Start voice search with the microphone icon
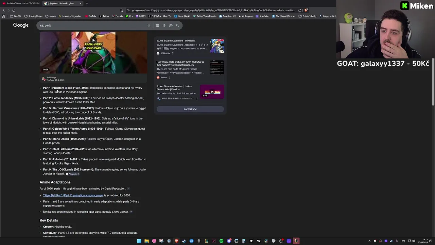435x245 pixels. pyautogui.click(x=164, y=26)
